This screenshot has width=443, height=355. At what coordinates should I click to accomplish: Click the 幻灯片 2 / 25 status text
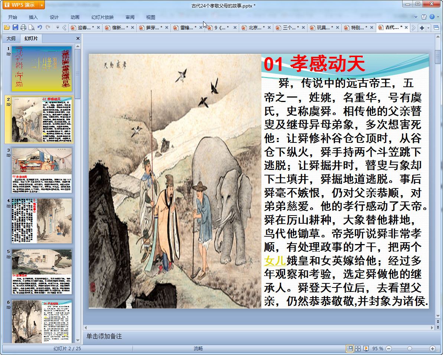(67, 349)
